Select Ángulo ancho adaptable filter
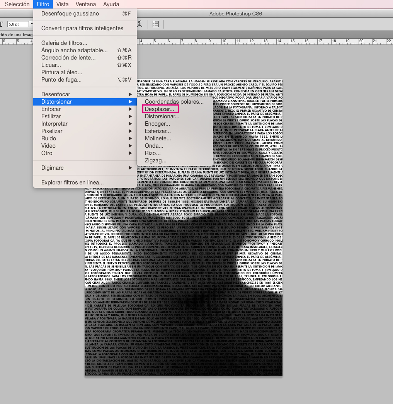Screen dimensions: 393x404 [85, 50]
